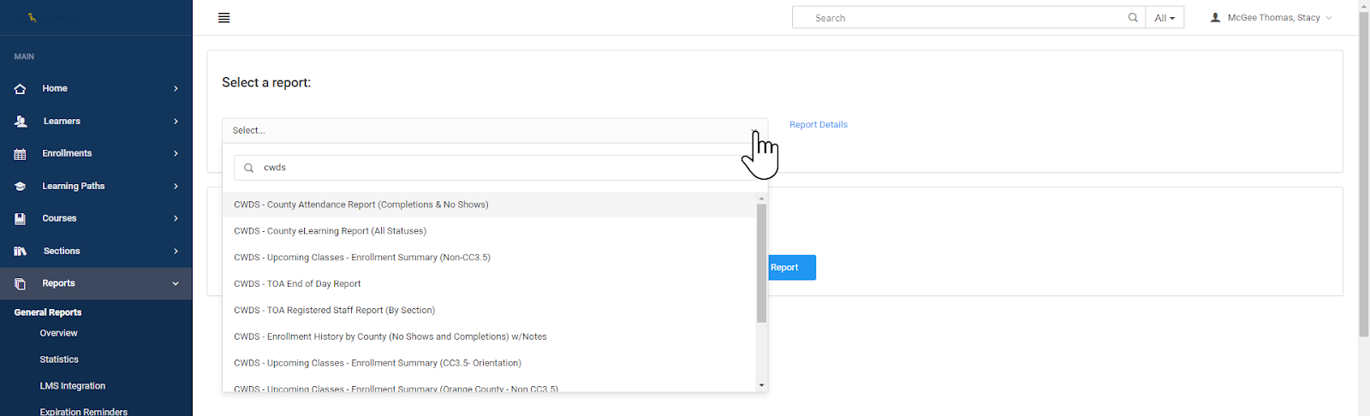
Task: Click the logo in sidebar header
Action: [x=33, y=17]
